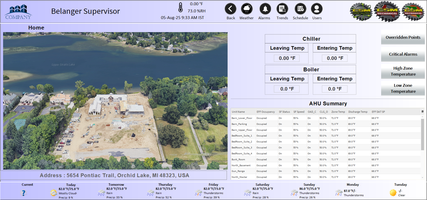Viewport: 427px width, 200px height.
Task: Click the ESM Energy Solutions gear logo
Action: point(361,12)
